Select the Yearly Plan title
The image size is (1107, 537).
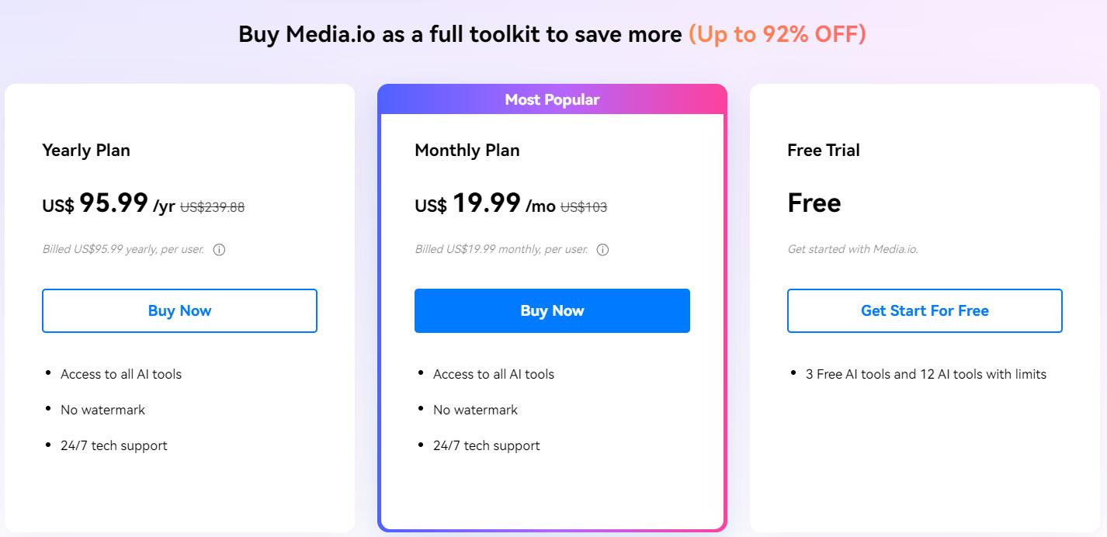coord(86,150)
